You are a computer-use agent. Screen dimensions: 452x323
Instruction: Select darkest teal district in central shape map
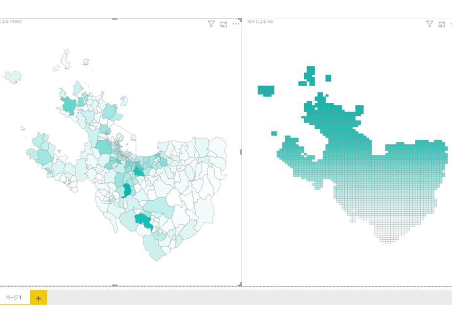pos(127,190)
